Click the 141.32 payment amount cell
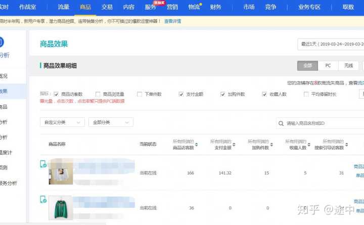 click(x=225, y=173)
